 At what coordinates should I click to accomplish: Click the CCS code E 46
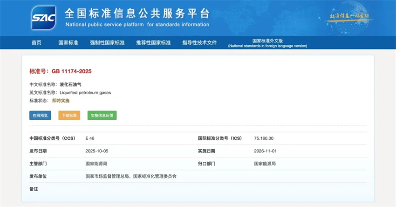point(90,138)
